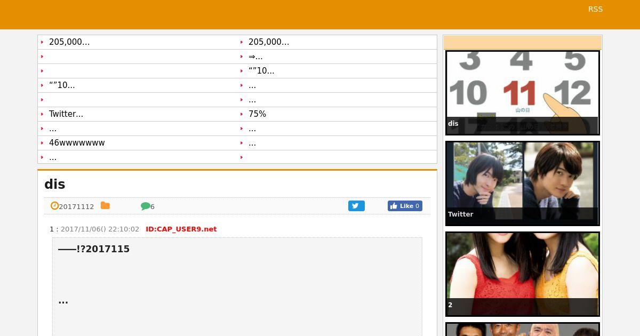
Task: Click the red arrow bullet beside 'Twitter...'
Action: pos(42,114)
